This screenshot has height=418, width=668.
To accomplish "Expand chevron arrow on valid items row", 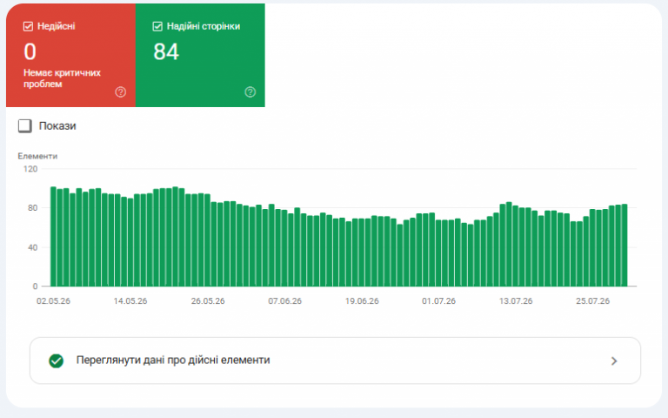I will click(x=614, y=361).
